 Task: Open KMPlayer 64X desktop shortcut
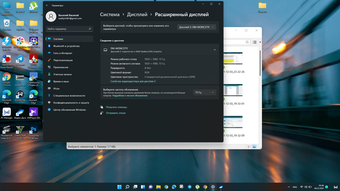(33, 112)
